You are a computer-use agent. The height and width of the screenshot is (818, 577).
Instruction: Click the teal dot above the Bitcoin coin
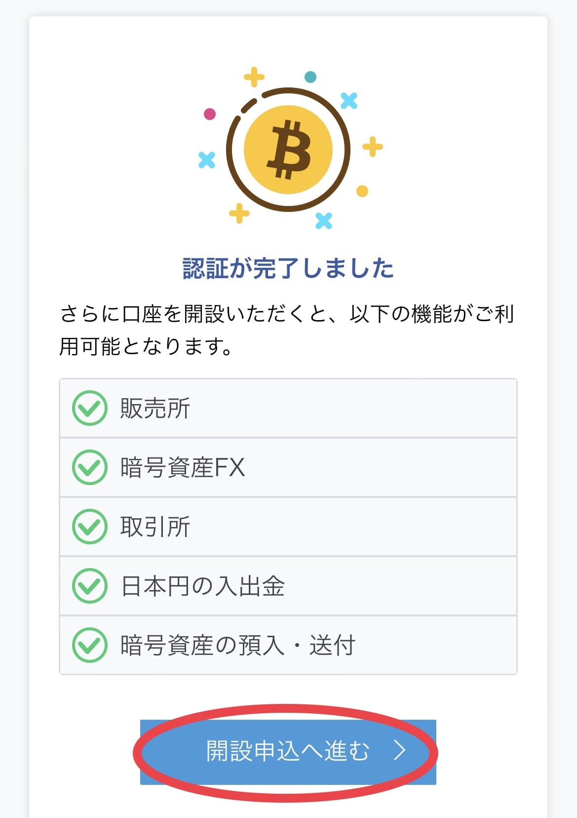pos(310,77)
